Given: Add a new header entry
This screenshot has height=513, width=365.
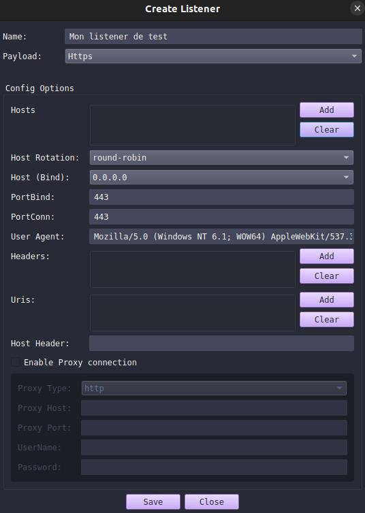Looking at the screenshot, I should click(x=327, y=256).
